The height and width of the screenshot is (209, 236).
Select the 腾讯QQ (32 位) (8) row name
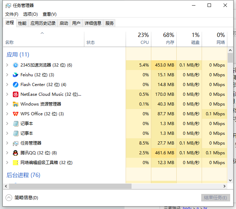[39, 153]
